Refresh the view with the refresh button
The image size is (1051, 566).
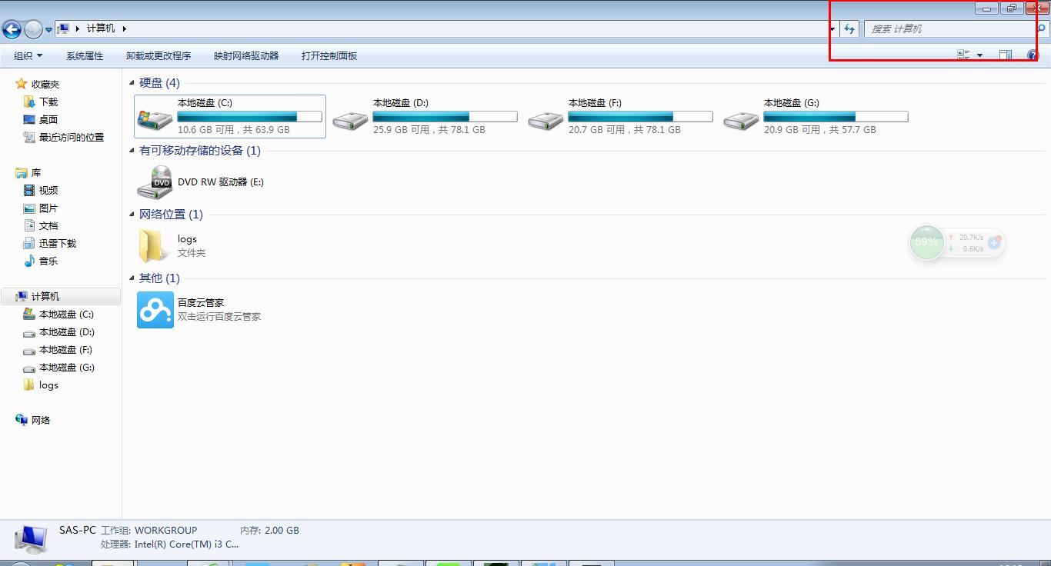pyautogui.click(x=849, y=29)
